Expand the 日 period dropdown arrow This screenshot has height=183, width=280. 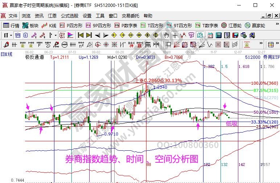click(x=11, y=35)
